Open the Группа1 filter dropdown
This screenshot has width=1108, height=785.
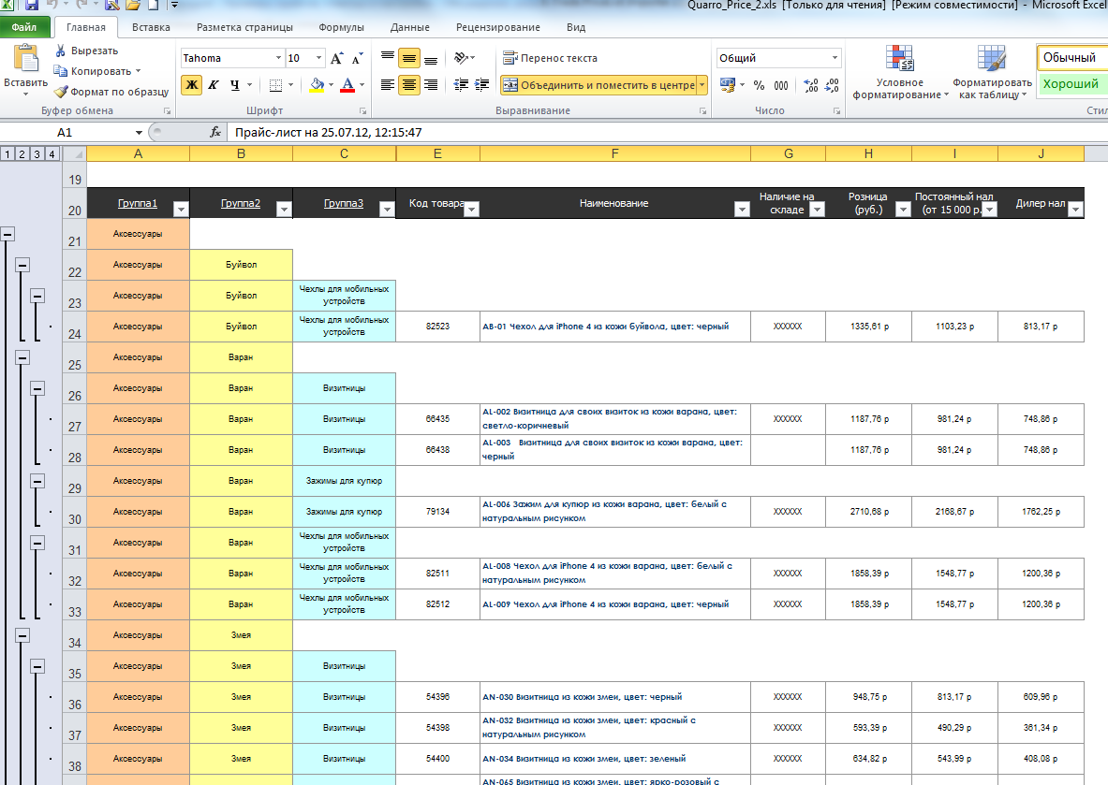[x=181, y=209]
